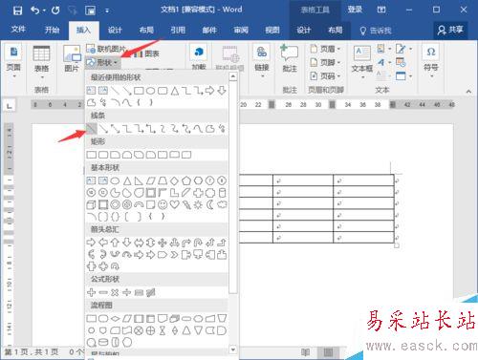
Task: Select the Moon shape
Action: 210,204
